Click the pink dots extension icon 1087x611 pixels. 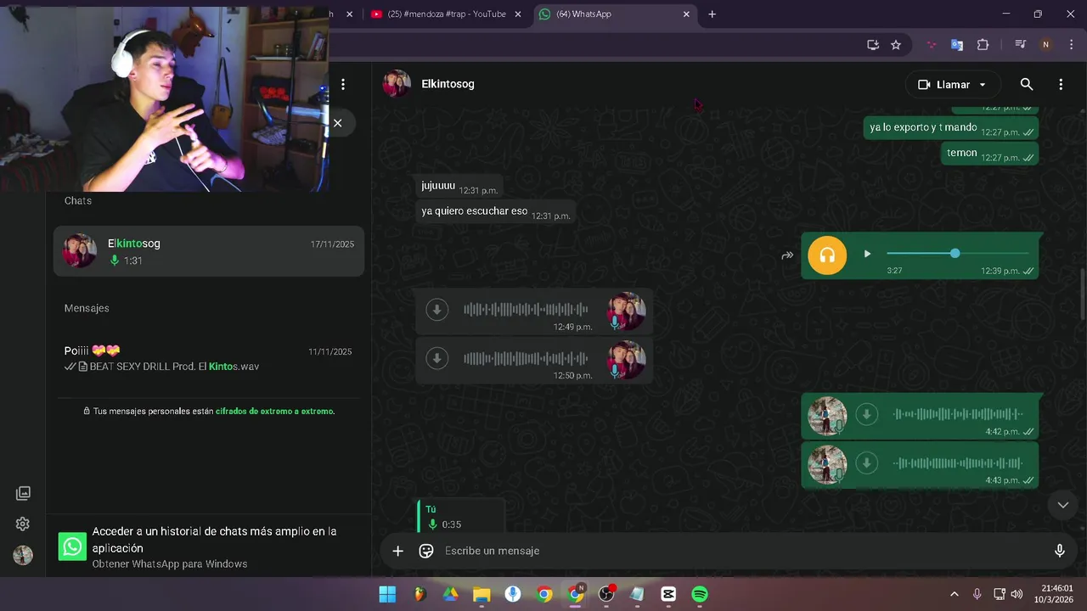(x=932, y=45)
